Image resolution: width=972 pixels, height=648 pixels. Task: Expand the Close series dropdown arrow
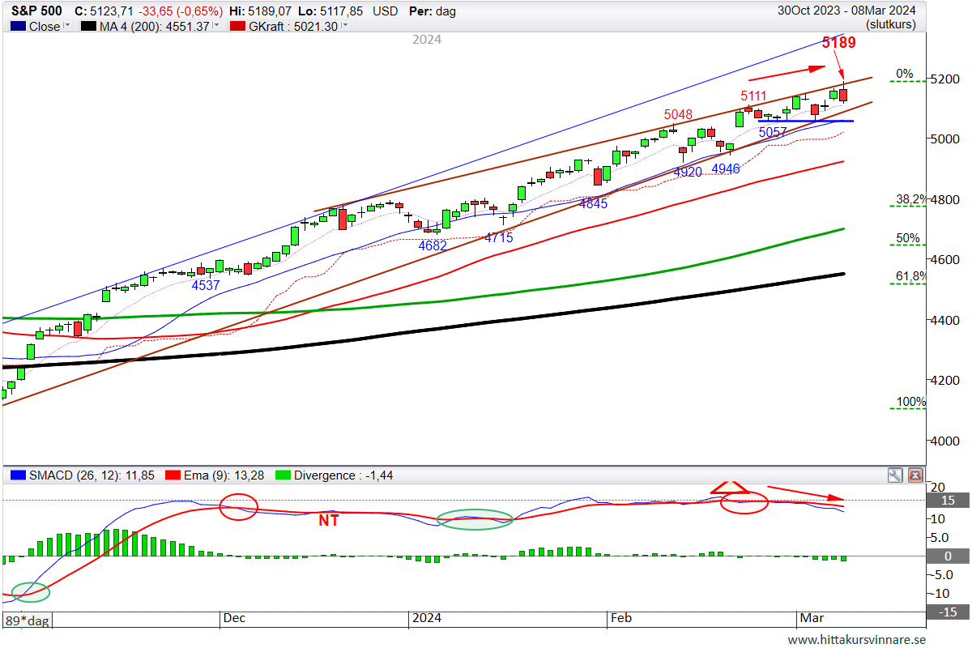coord(67,26)
